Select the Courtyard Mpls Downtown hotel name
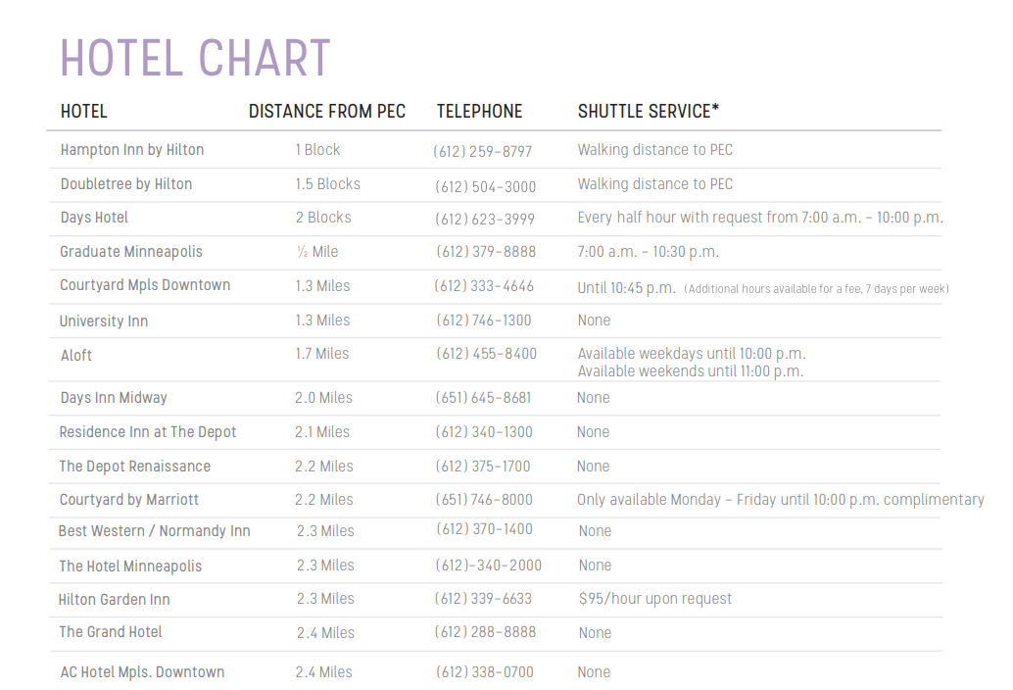The image size is (1013, 690). 145,285
